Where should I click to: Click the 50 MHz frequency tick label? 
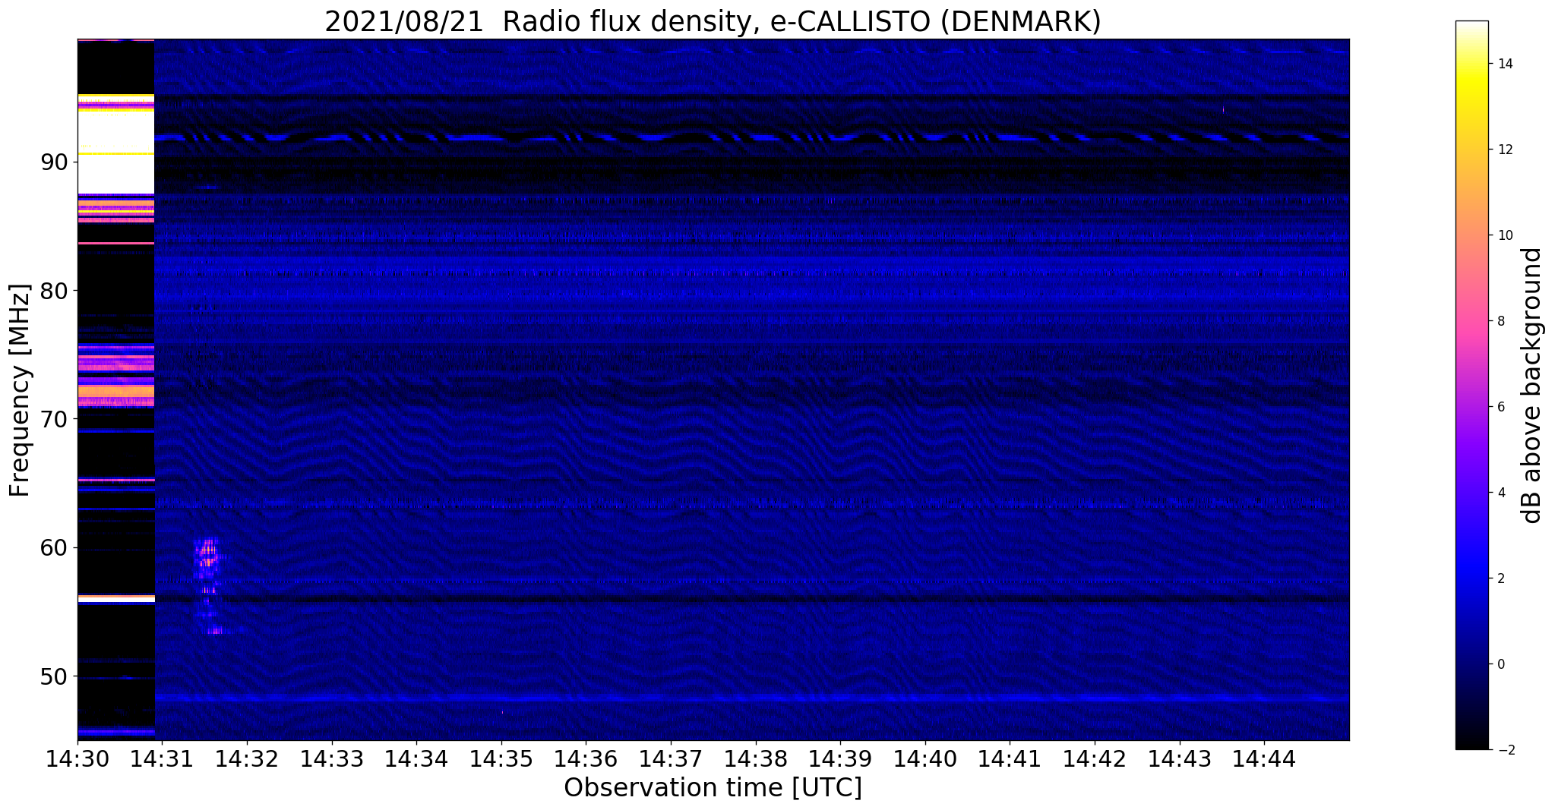54,676
